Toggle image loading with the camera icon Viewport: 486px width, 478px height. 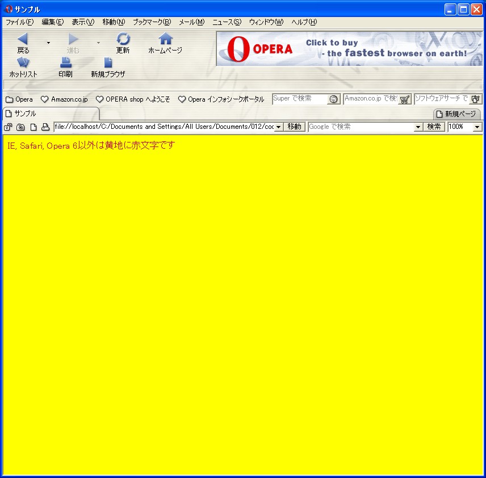[21, 127]
